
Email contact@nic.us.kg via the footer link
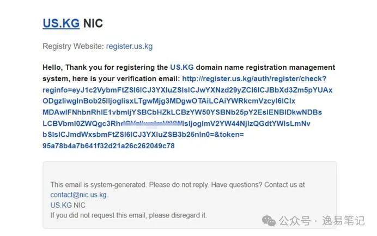(79, 195)
